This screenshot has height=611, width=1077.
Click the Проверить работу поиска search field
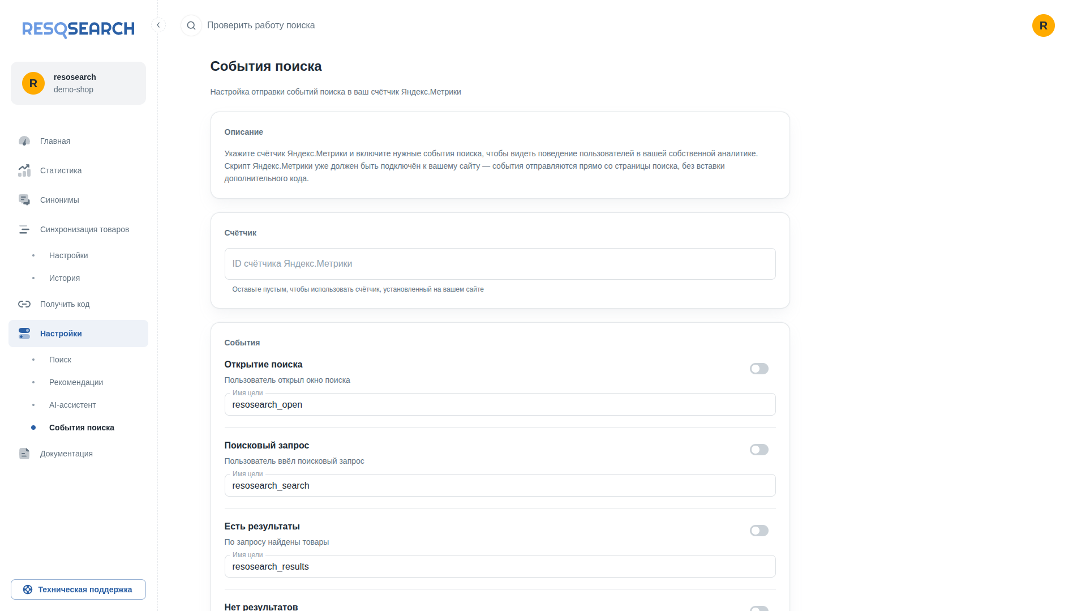[x=261, y=25]
